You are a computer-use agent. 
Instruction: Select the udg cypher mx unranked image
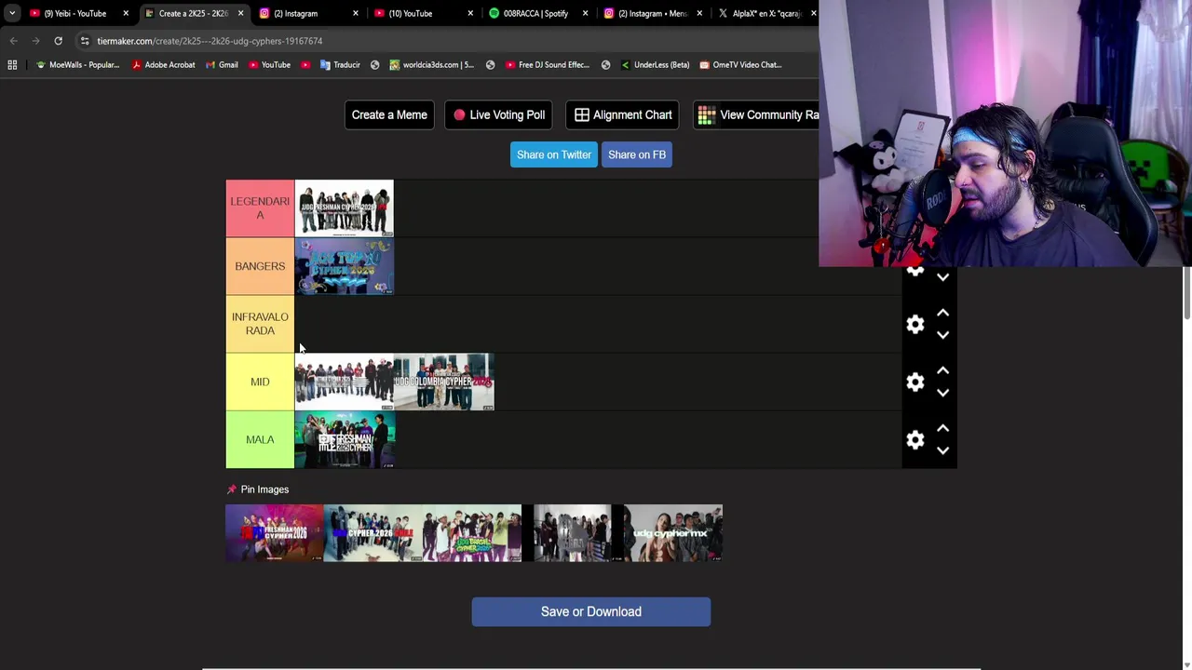(x=672, y=533)
